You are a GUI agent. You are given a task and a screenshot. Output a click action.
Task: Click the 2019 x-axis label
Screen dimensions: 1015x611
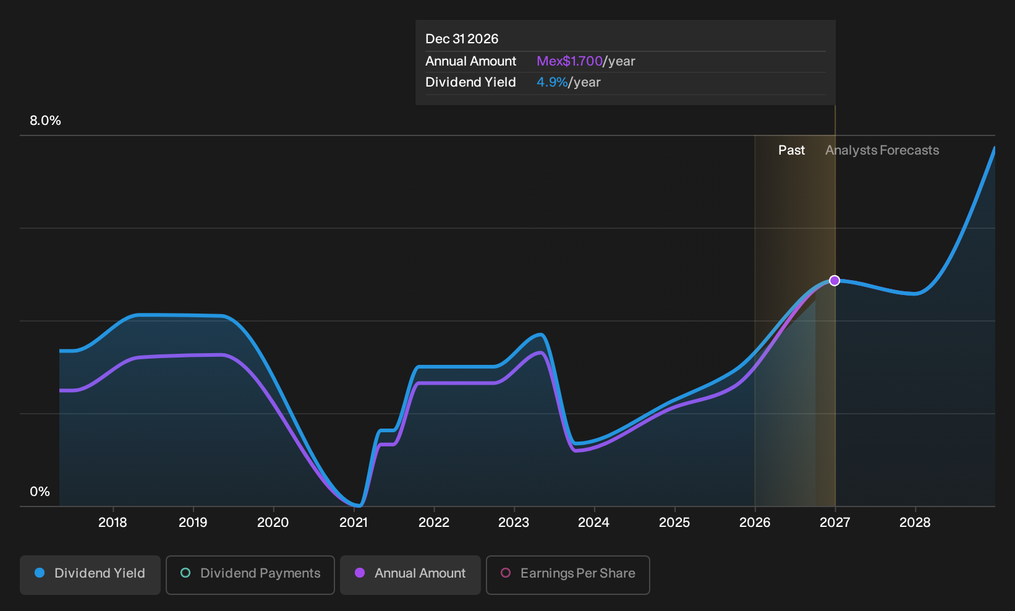pyautogui.click(x=193, y=523)
